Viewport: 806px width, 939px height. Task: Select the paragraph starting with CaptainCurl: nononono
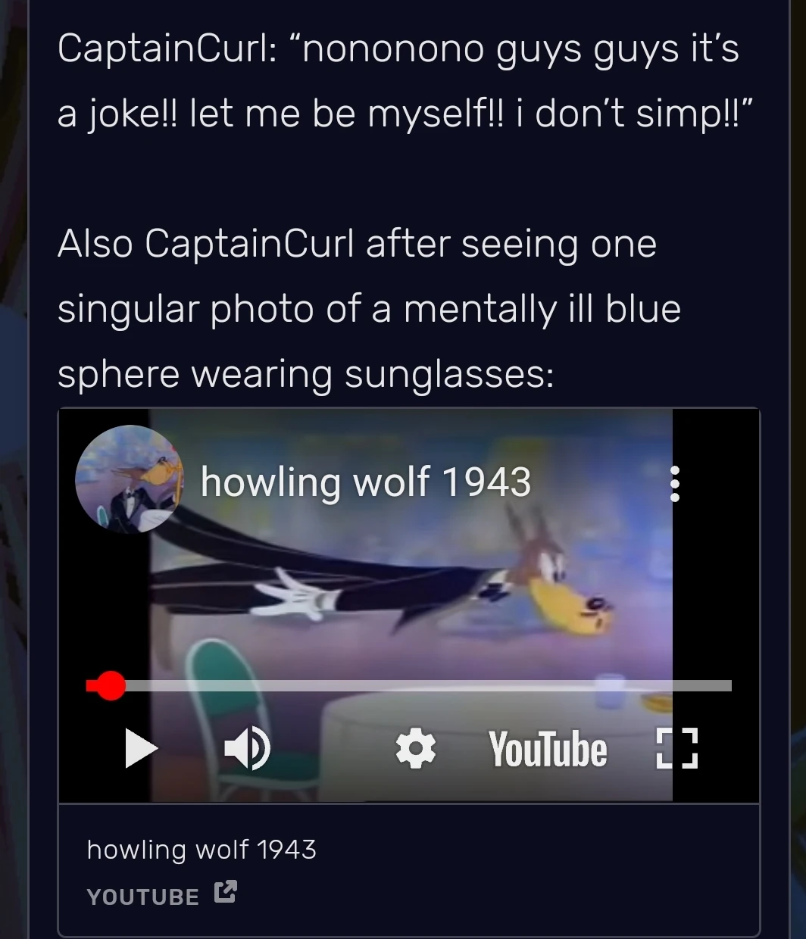pyautogui.click(x=399, y=81)
